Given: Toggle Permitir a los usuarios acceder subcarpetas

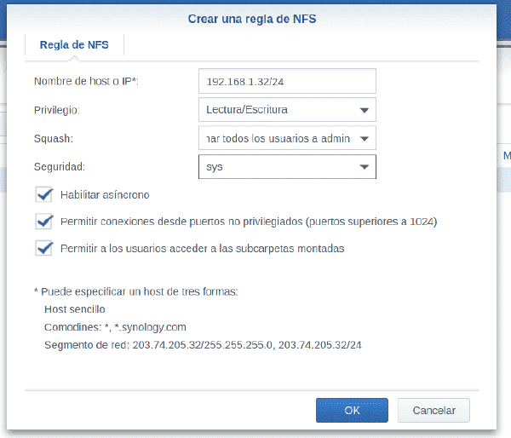Looking at the screenshot, I should (44, 249).
